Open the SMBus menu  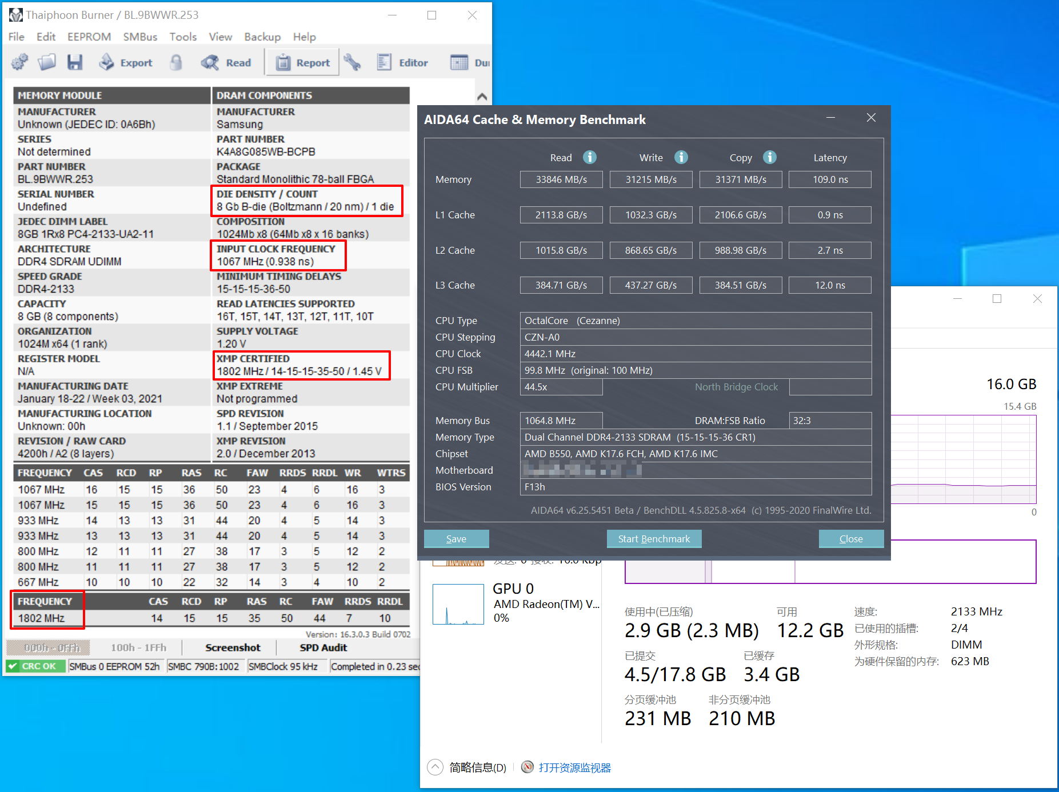140,37
